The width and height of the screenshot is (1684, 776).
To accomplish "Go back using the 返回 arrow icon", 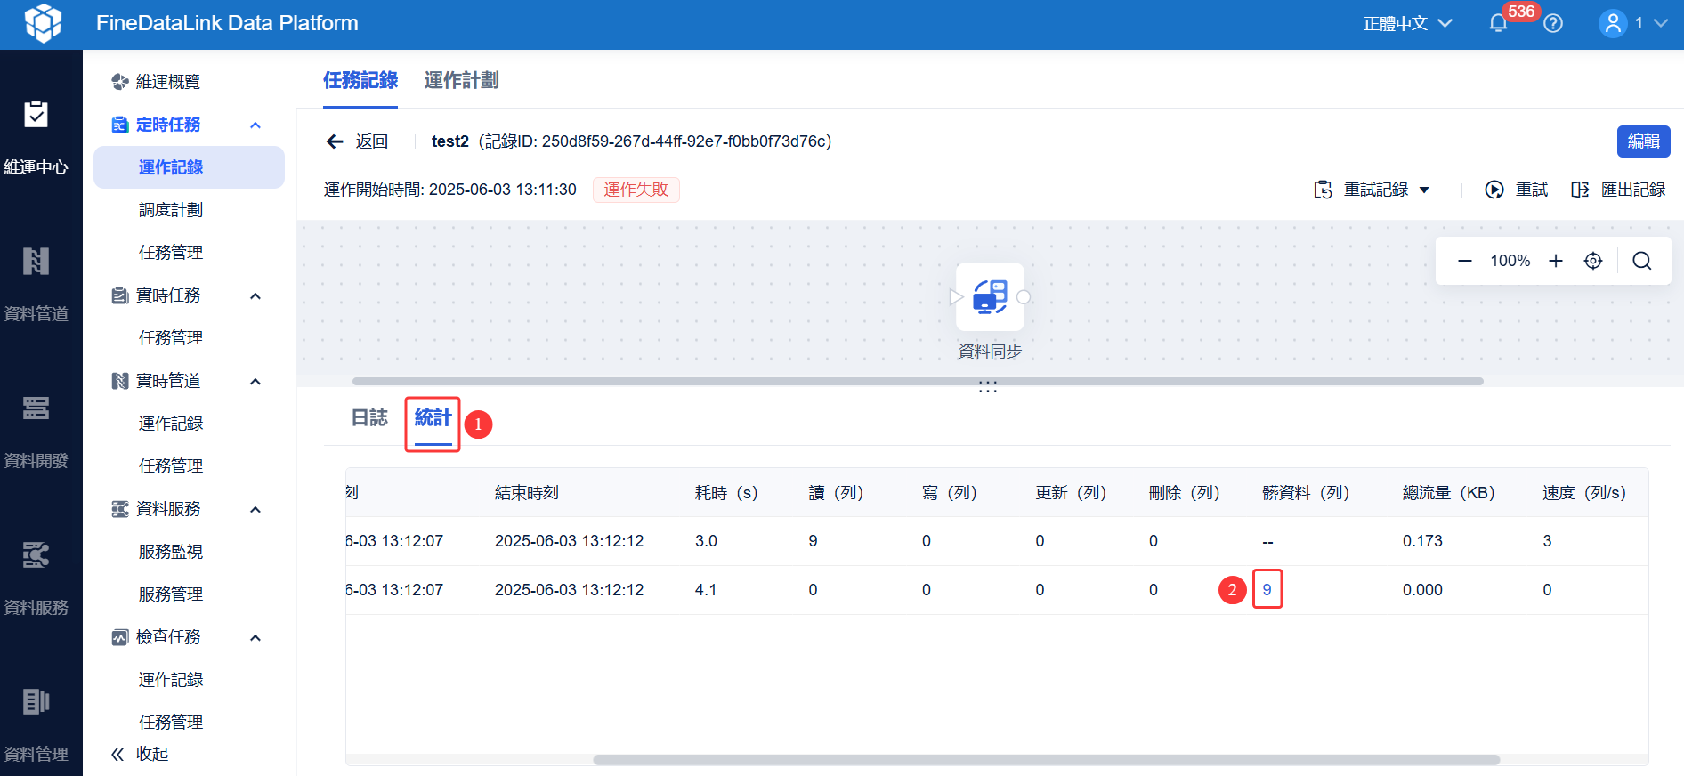I will point(335,141).
